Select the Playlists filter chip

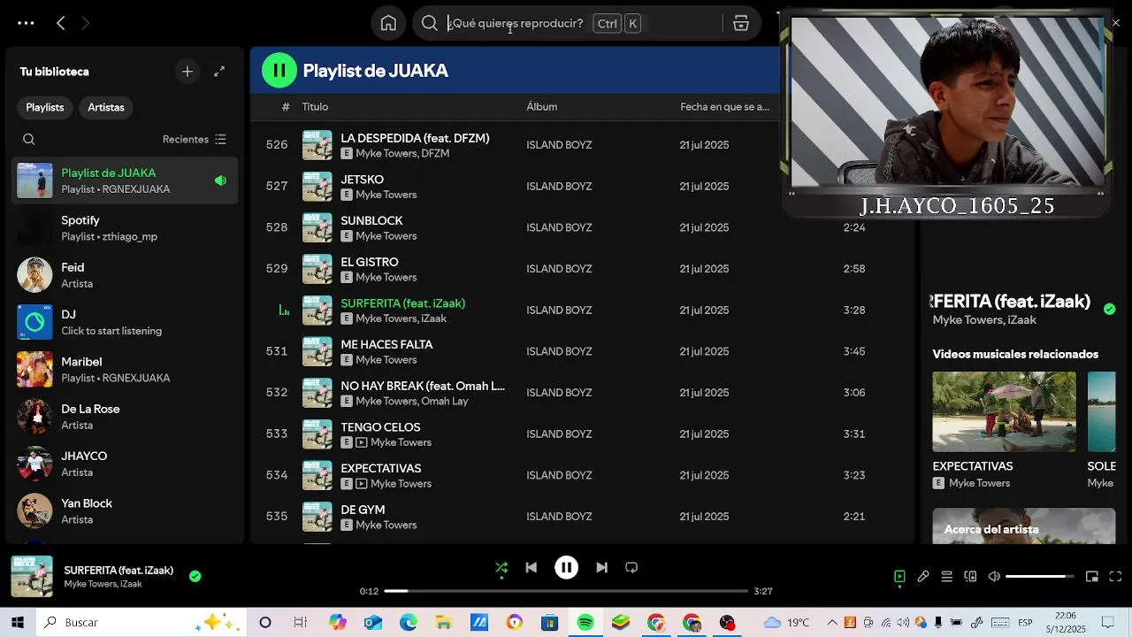pyautogui.click(x=45, y=107)
